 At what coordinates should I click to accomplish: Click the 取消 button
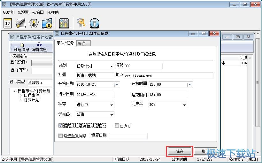tap(205, 151)
